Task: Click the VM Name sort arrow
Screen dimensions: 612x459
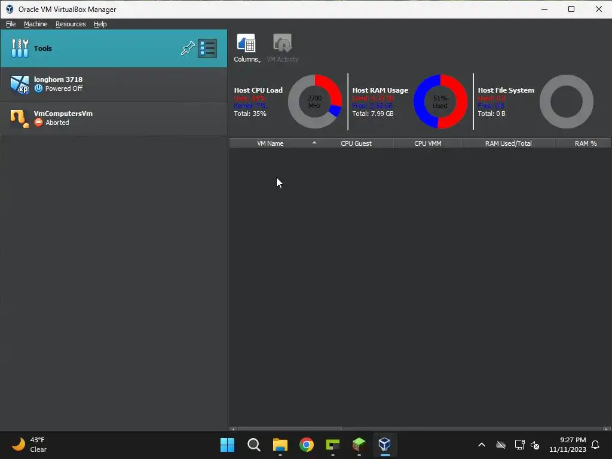Action: click(x=314, y=142)
